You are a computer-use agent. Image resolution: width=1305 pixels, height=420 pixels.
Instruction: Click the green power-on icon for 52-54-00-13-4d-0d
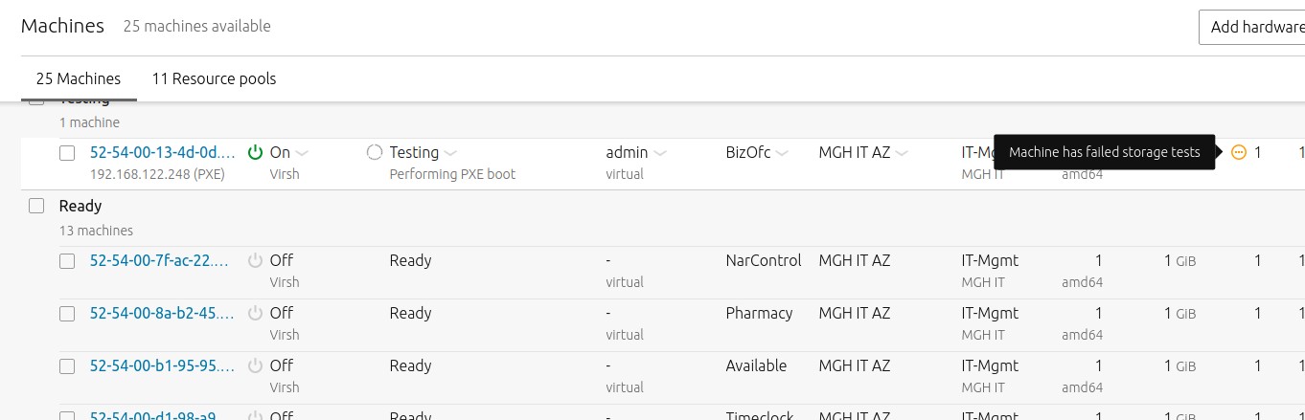(x=255, y=152)
